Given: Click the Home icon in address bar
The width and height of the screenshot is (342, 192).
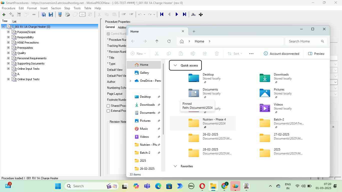Looking at the screenshot, I should tap(182, 41).
